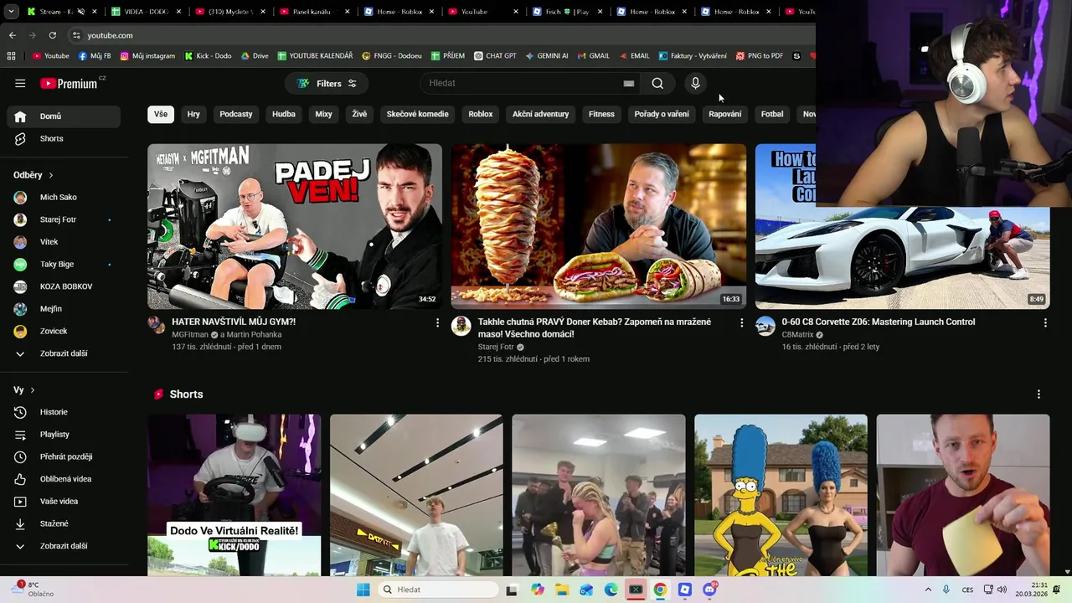Switch to the Fisch Play browser tab

coord(568,12)
